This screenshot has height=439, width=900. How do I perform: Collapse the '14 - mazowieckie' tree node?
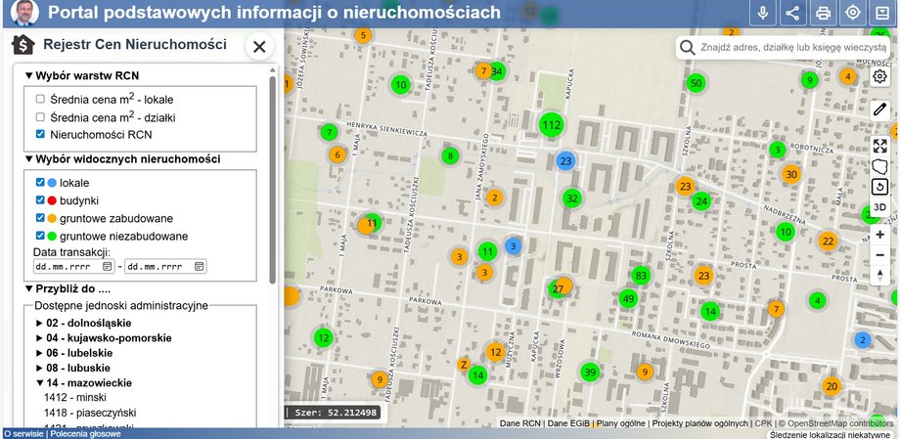click(40, 383)
